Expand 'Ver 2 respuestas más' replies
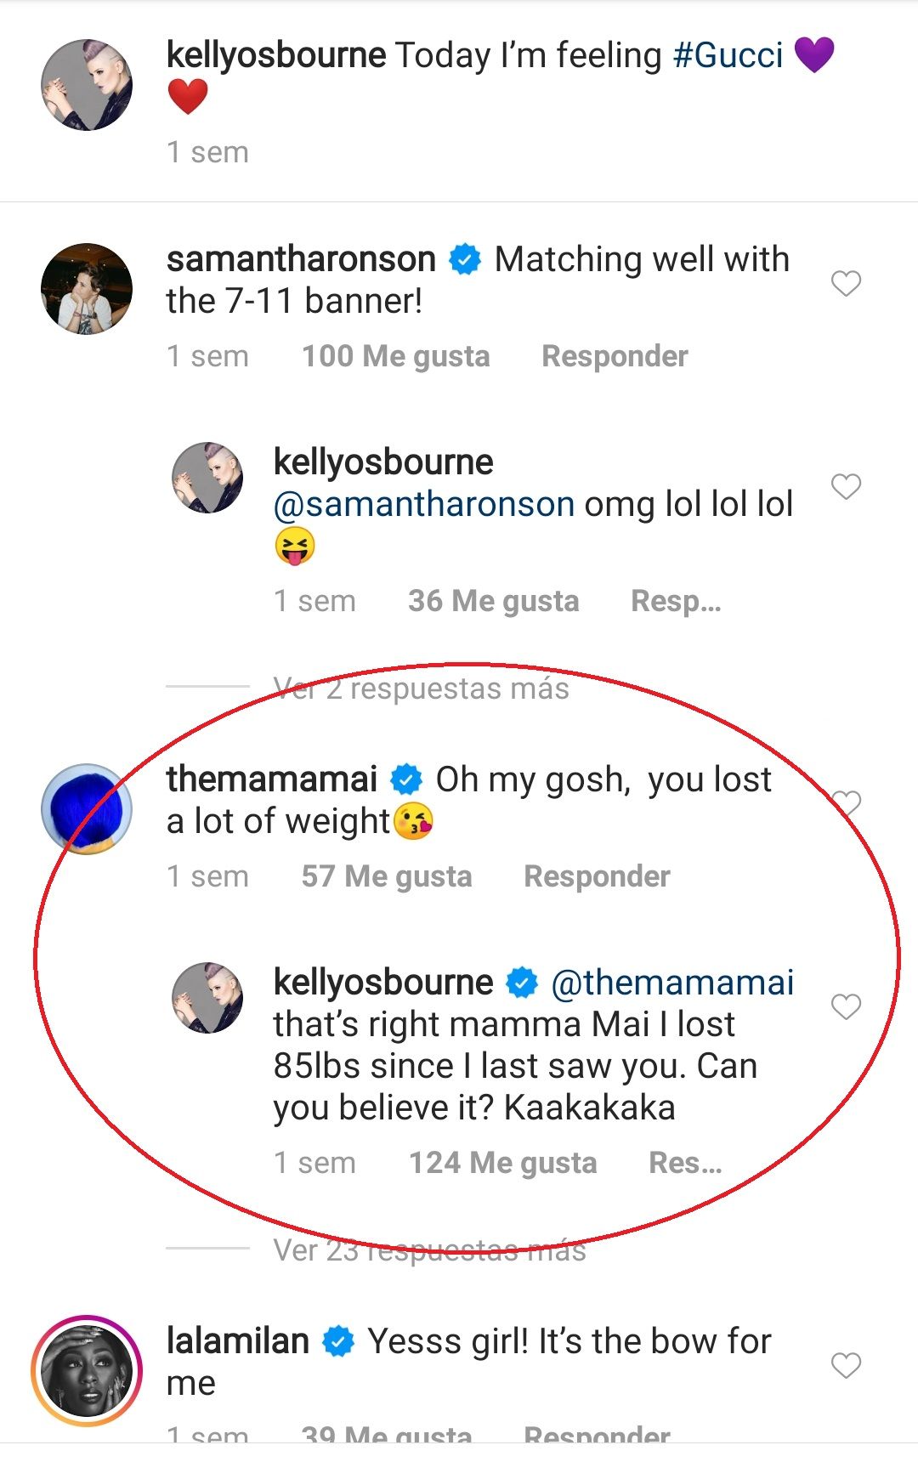918x1462 pixels. coord(421,688)
